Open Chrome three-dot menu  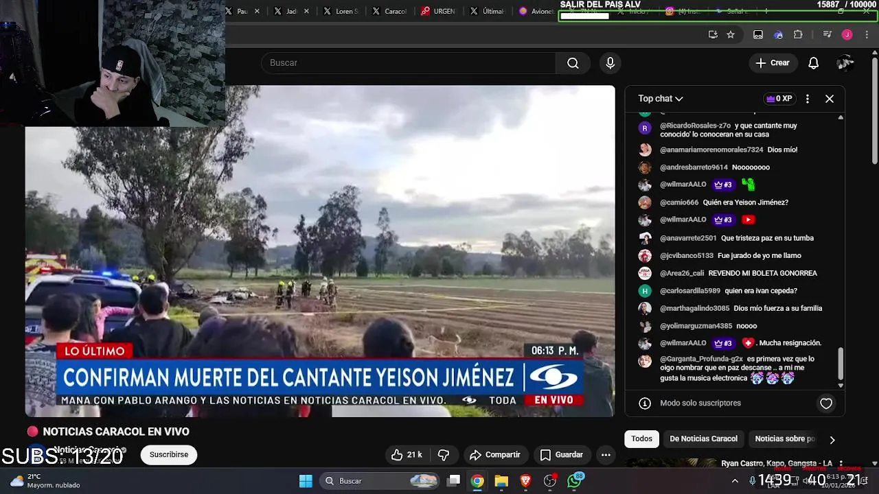click(867, 34)
